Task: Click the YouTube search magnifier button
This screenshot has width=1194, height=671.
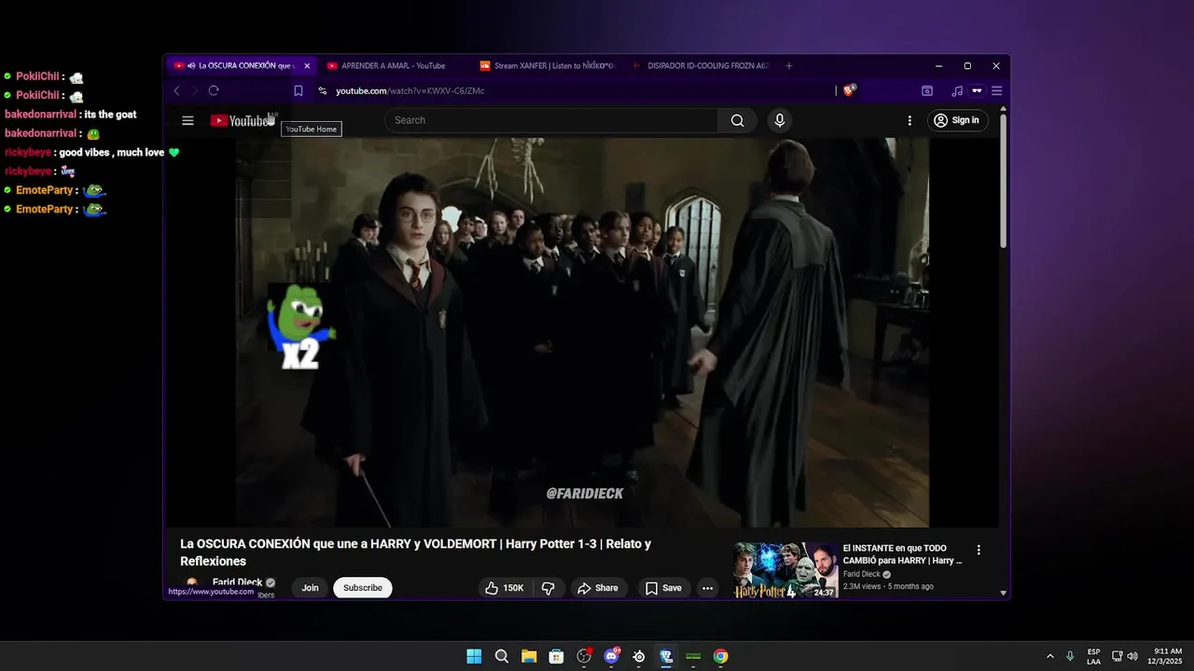Action: click(737, 120)
